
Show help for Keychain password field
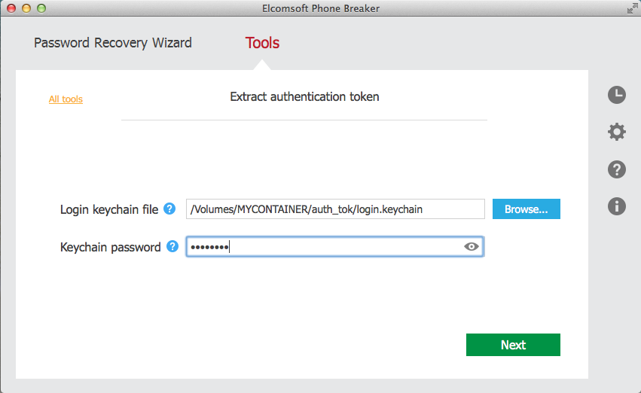172,246
